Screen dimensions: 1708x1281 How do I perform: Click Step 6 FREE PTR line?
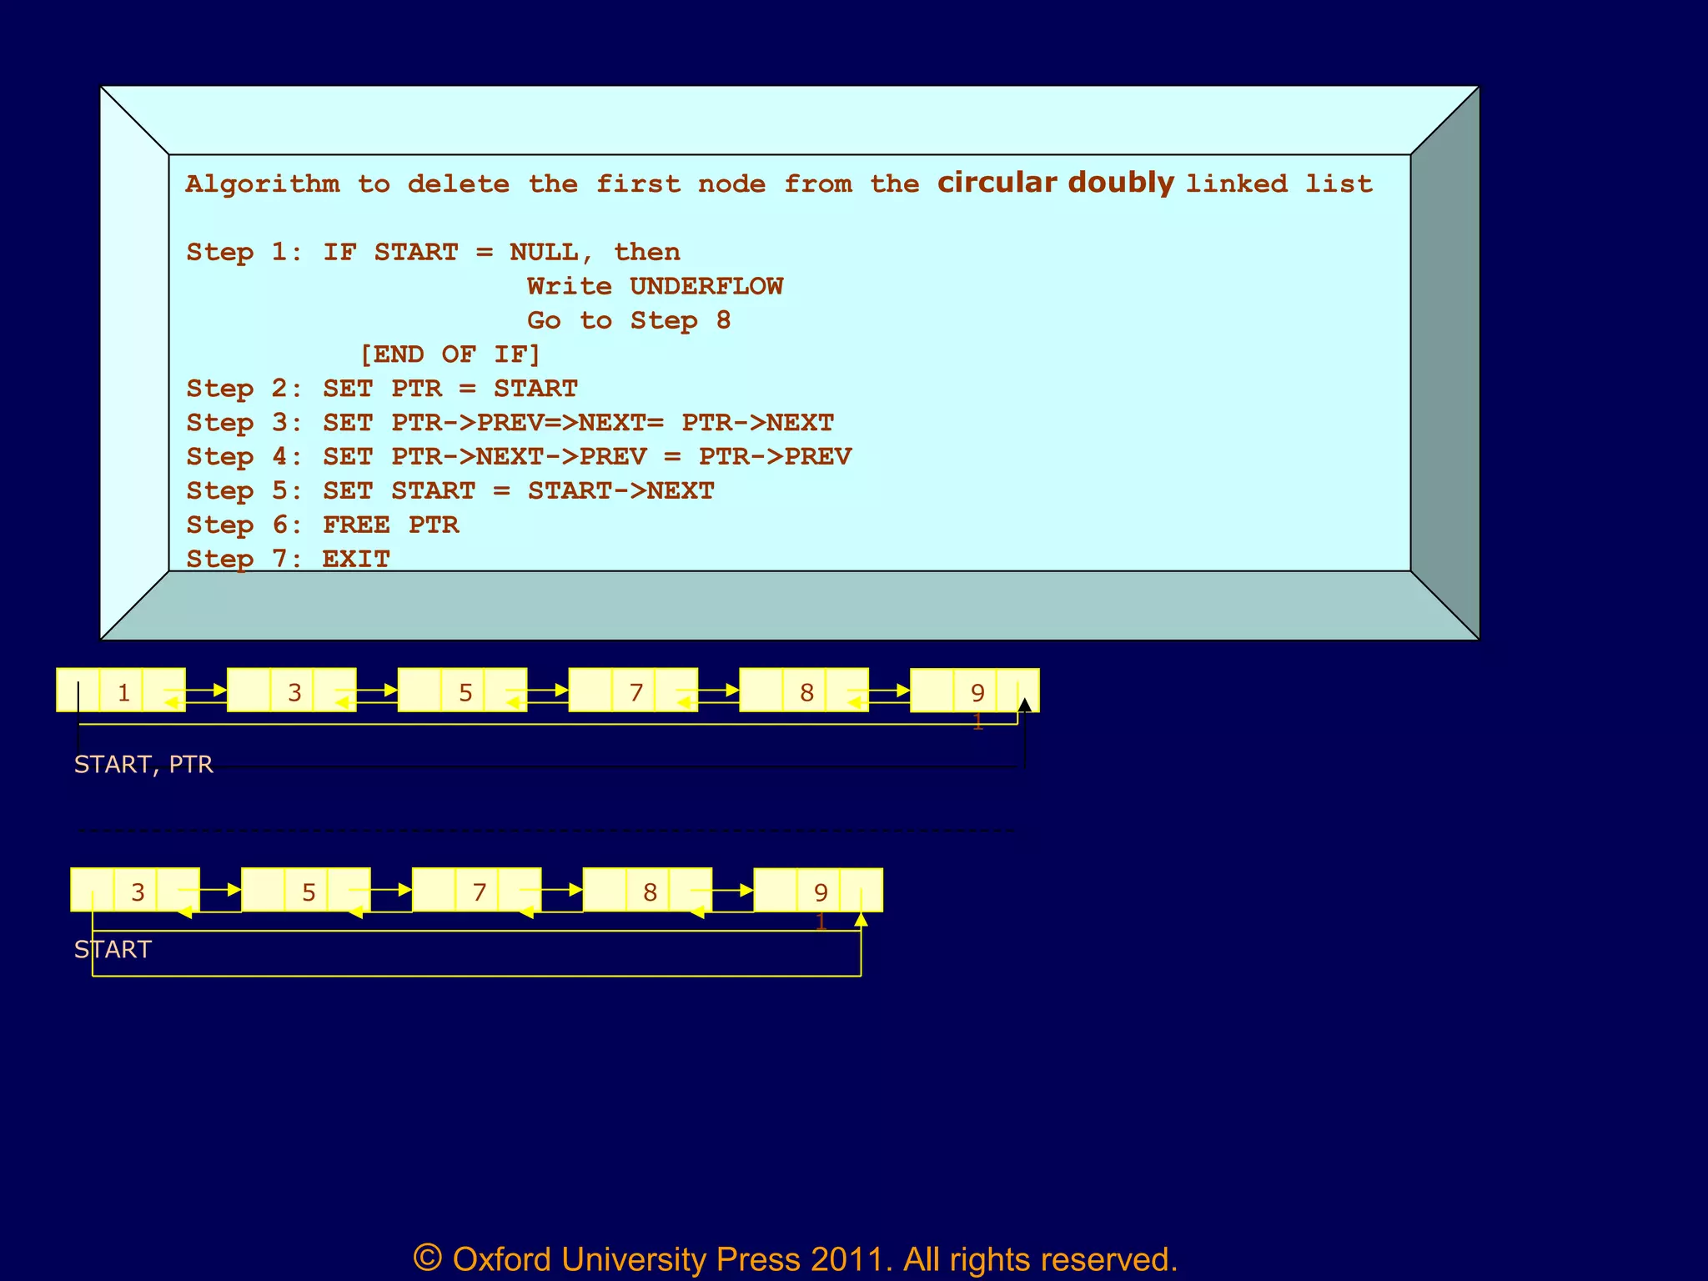coord(323,525)
